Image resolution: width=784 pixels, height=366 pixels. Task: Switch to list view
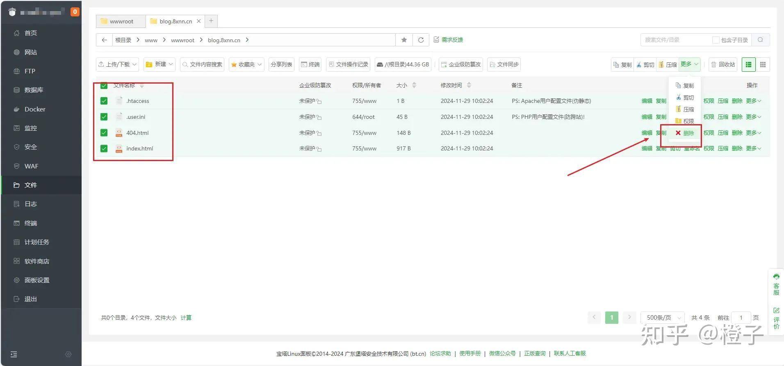[748, 64]
